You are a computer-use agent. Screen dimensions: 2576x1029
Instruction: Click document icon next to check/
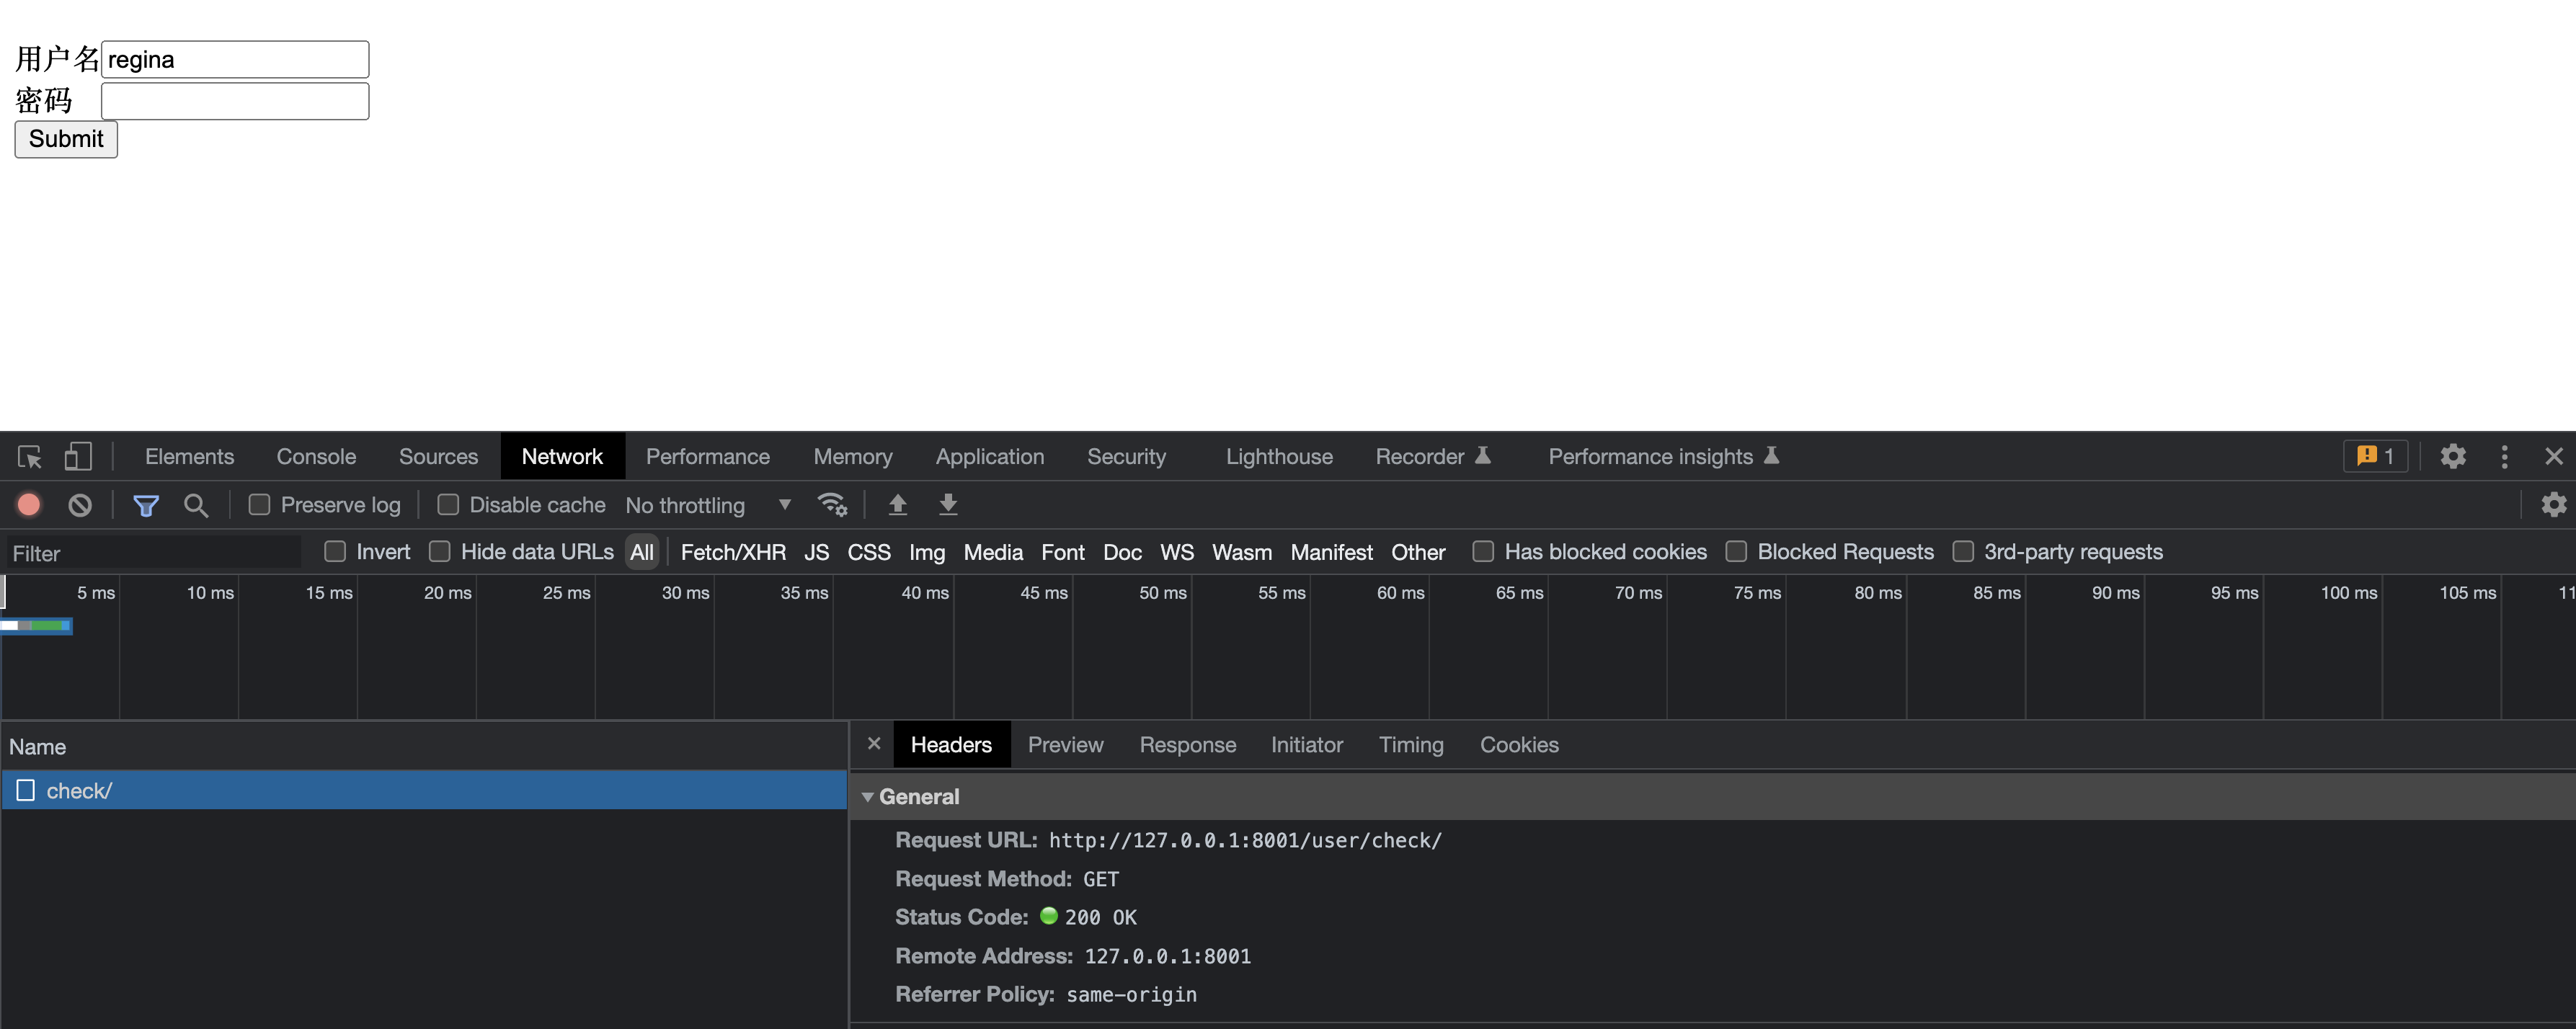(26, 790)
